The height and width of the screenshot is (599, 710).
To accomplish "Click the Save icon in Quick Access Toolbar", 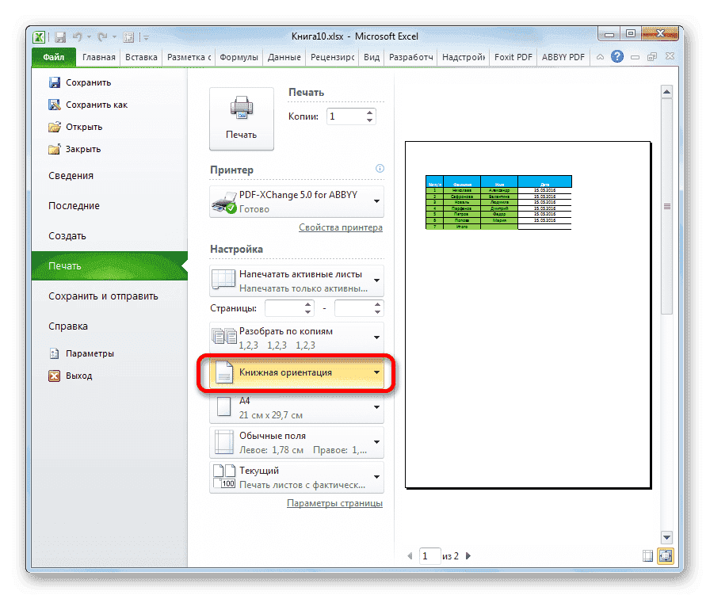I will click(x=59, y=36).
